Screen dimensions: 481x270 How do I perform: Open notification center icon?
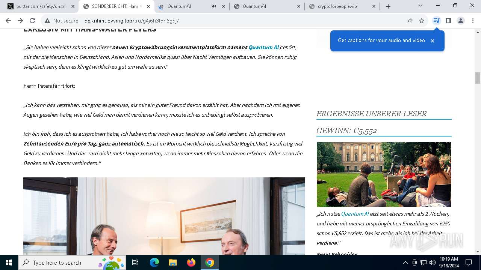click(x=469, y=262)
